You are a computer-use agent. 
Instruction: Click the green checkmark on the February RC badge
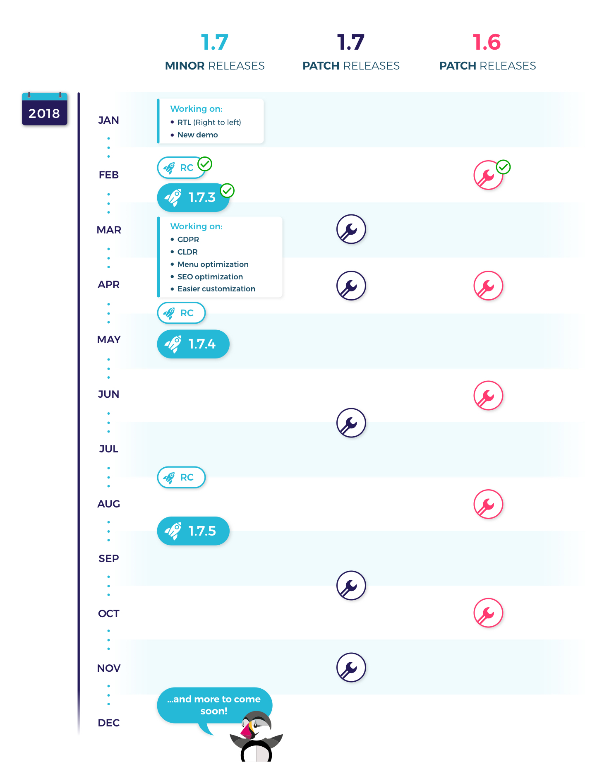click(205, 164)
